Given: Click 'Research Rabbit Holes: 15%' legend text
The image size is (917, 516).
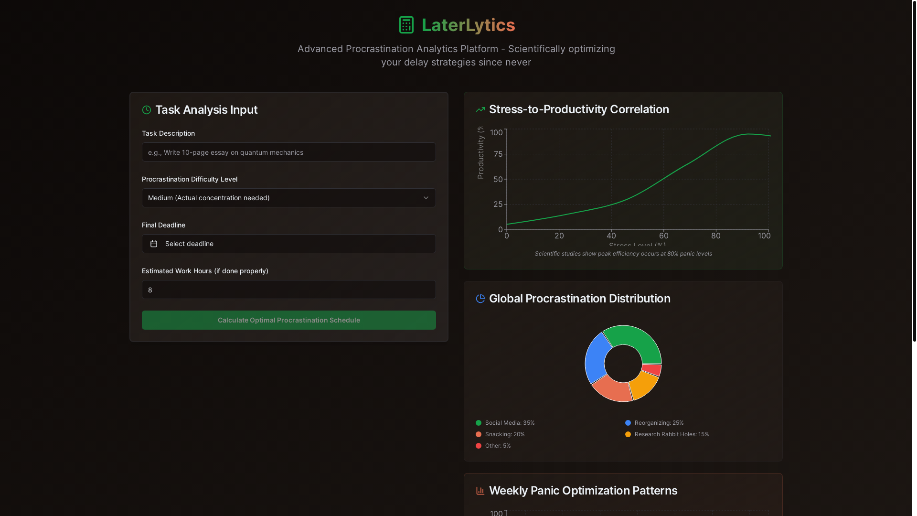Looking at the screenshot, I should pos(672,434).
